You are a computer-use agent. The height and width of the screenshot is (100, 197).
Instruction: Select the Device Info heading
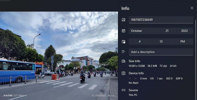[x=136, y=73]
